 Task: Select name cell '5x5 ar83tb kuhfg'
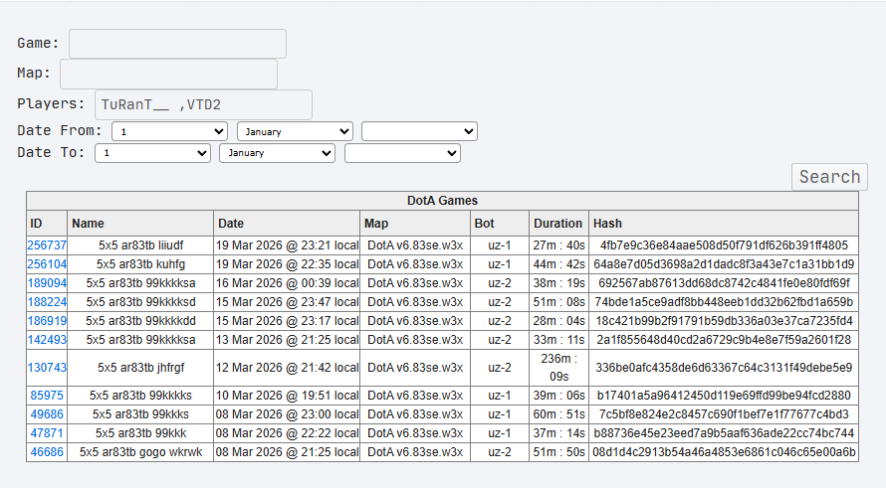coord(140,264)
